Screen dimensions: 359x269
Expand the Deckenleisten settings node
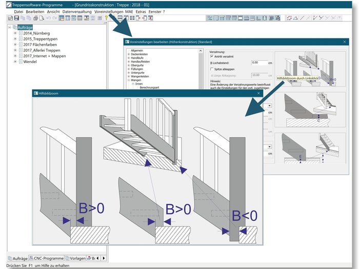click(x=128, y=54)
